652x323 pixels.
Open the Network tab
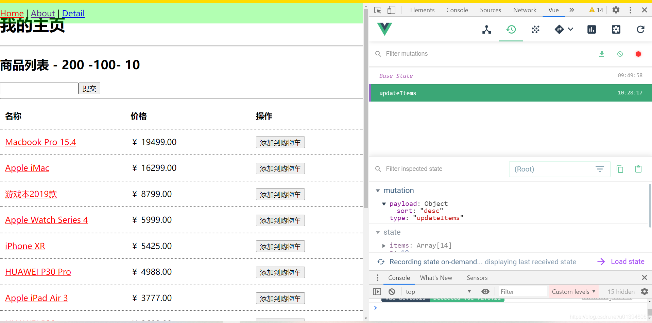click(525, 10)
